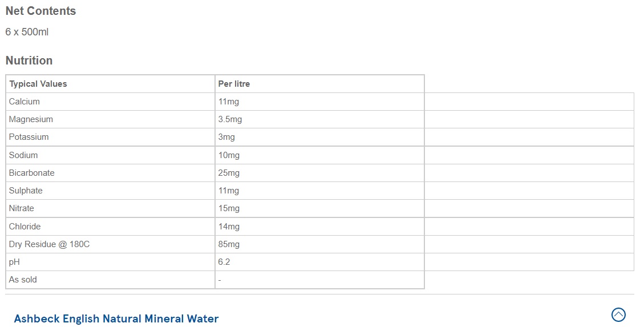Viewport: 644px width, 327px height.
Task: Collapse section with the circled chevron icon
Action: point(618,314)
